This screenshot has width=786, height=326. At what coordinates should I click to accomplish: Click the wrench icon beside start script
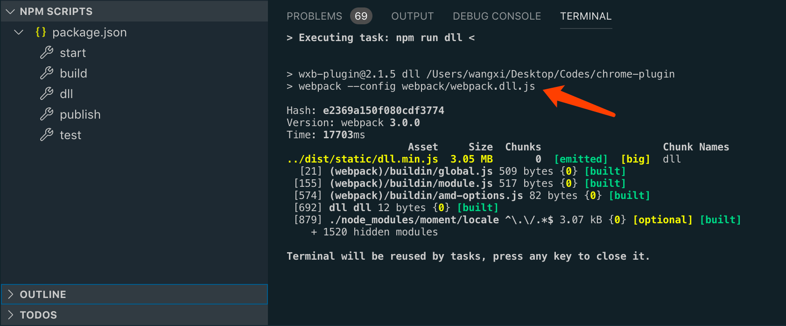pyautogui.click(x=47, y=53)
